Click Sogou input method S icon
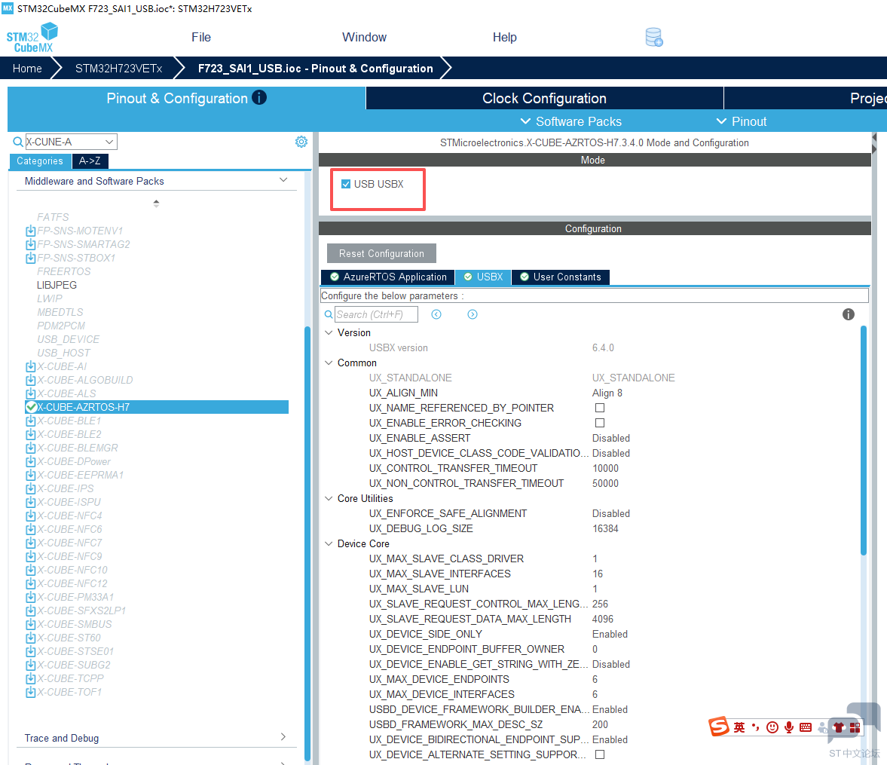Screen dimensions: 887x765 coord(719,726)
